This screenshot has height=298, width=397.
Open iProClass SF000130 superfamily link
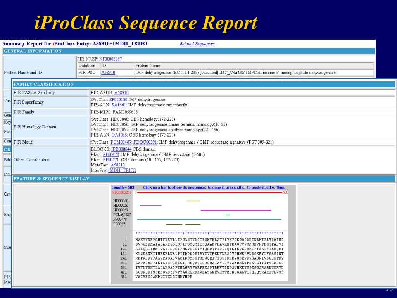[118, 100]
